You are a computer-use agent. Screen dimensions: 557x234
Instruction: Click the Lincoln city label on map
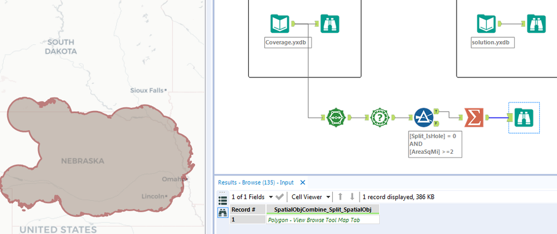tap(153, 196)
